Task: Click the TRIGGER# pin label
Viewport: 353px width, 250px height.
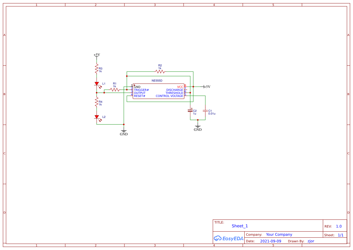Action: click(141, 90)
